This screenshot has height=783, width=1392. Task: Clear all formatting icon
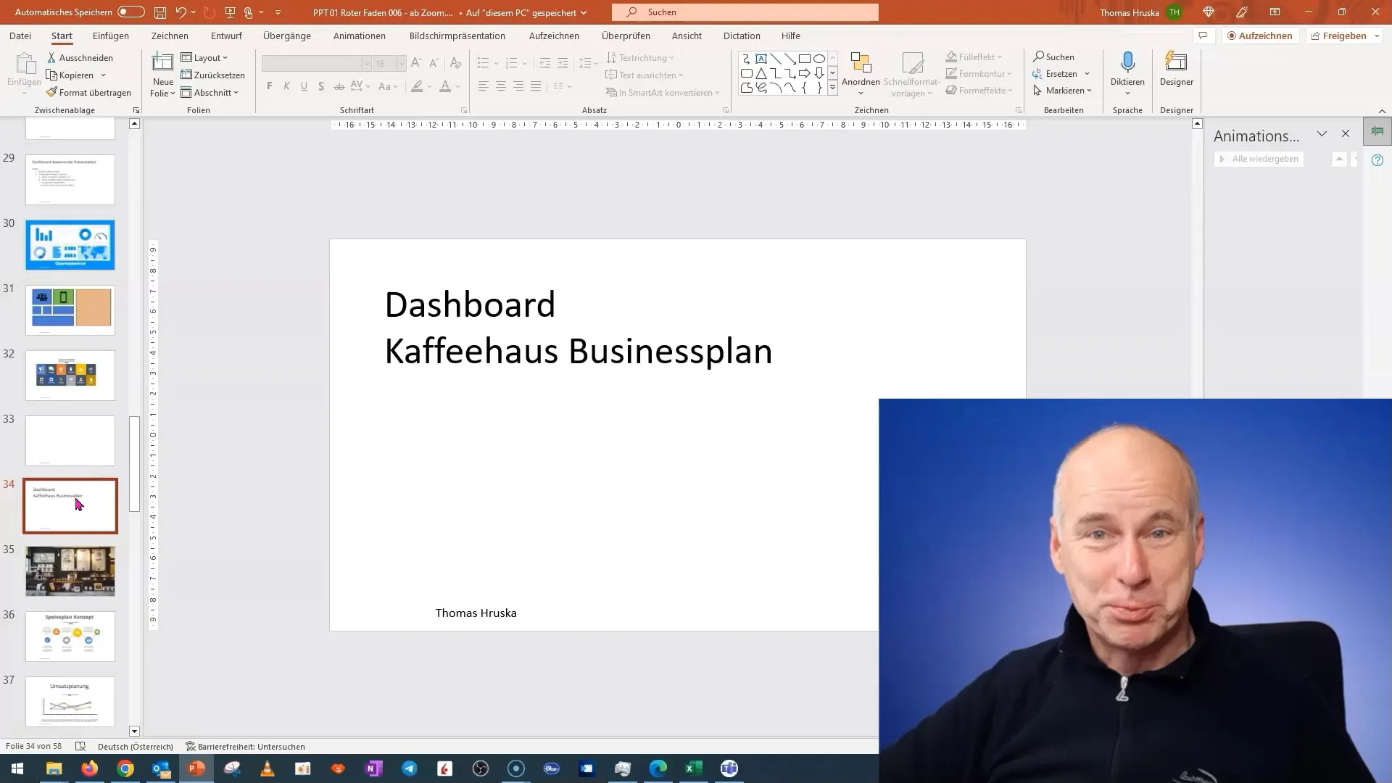[455, 63]
